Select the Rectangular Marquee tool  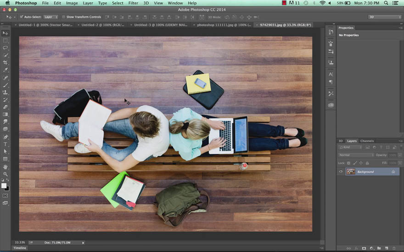[x=5, y=40]
